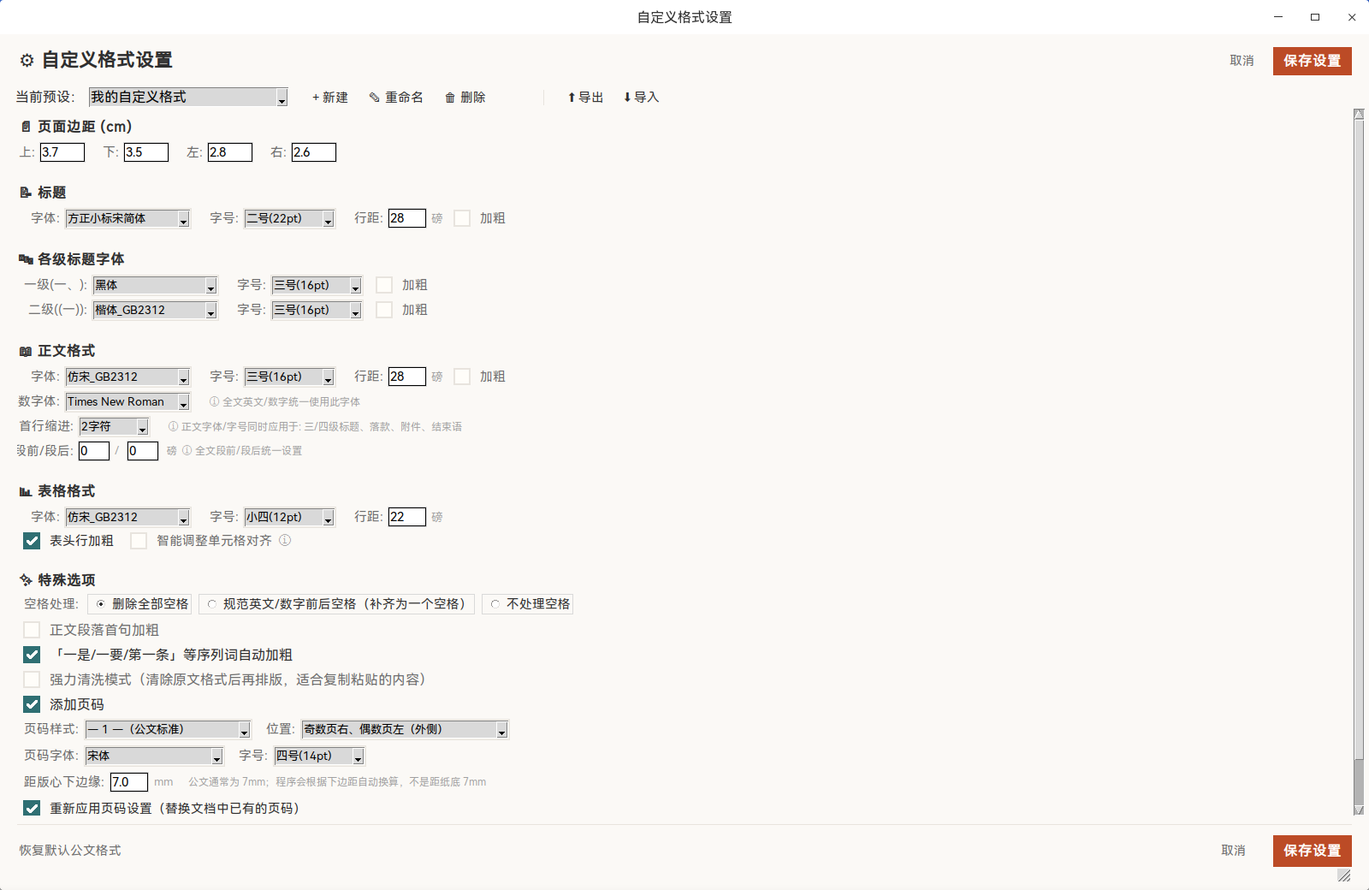
Task: Toggle 重新应用页码设置 checkbox
Action: [x=32, y=808]
